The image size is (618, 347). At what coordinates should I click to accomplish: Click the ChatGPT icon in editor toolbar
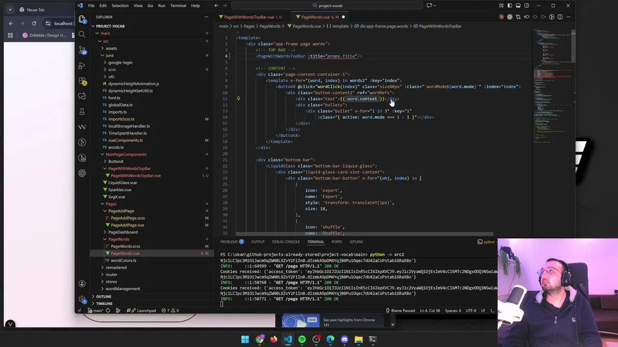click(x=510, y=17)
